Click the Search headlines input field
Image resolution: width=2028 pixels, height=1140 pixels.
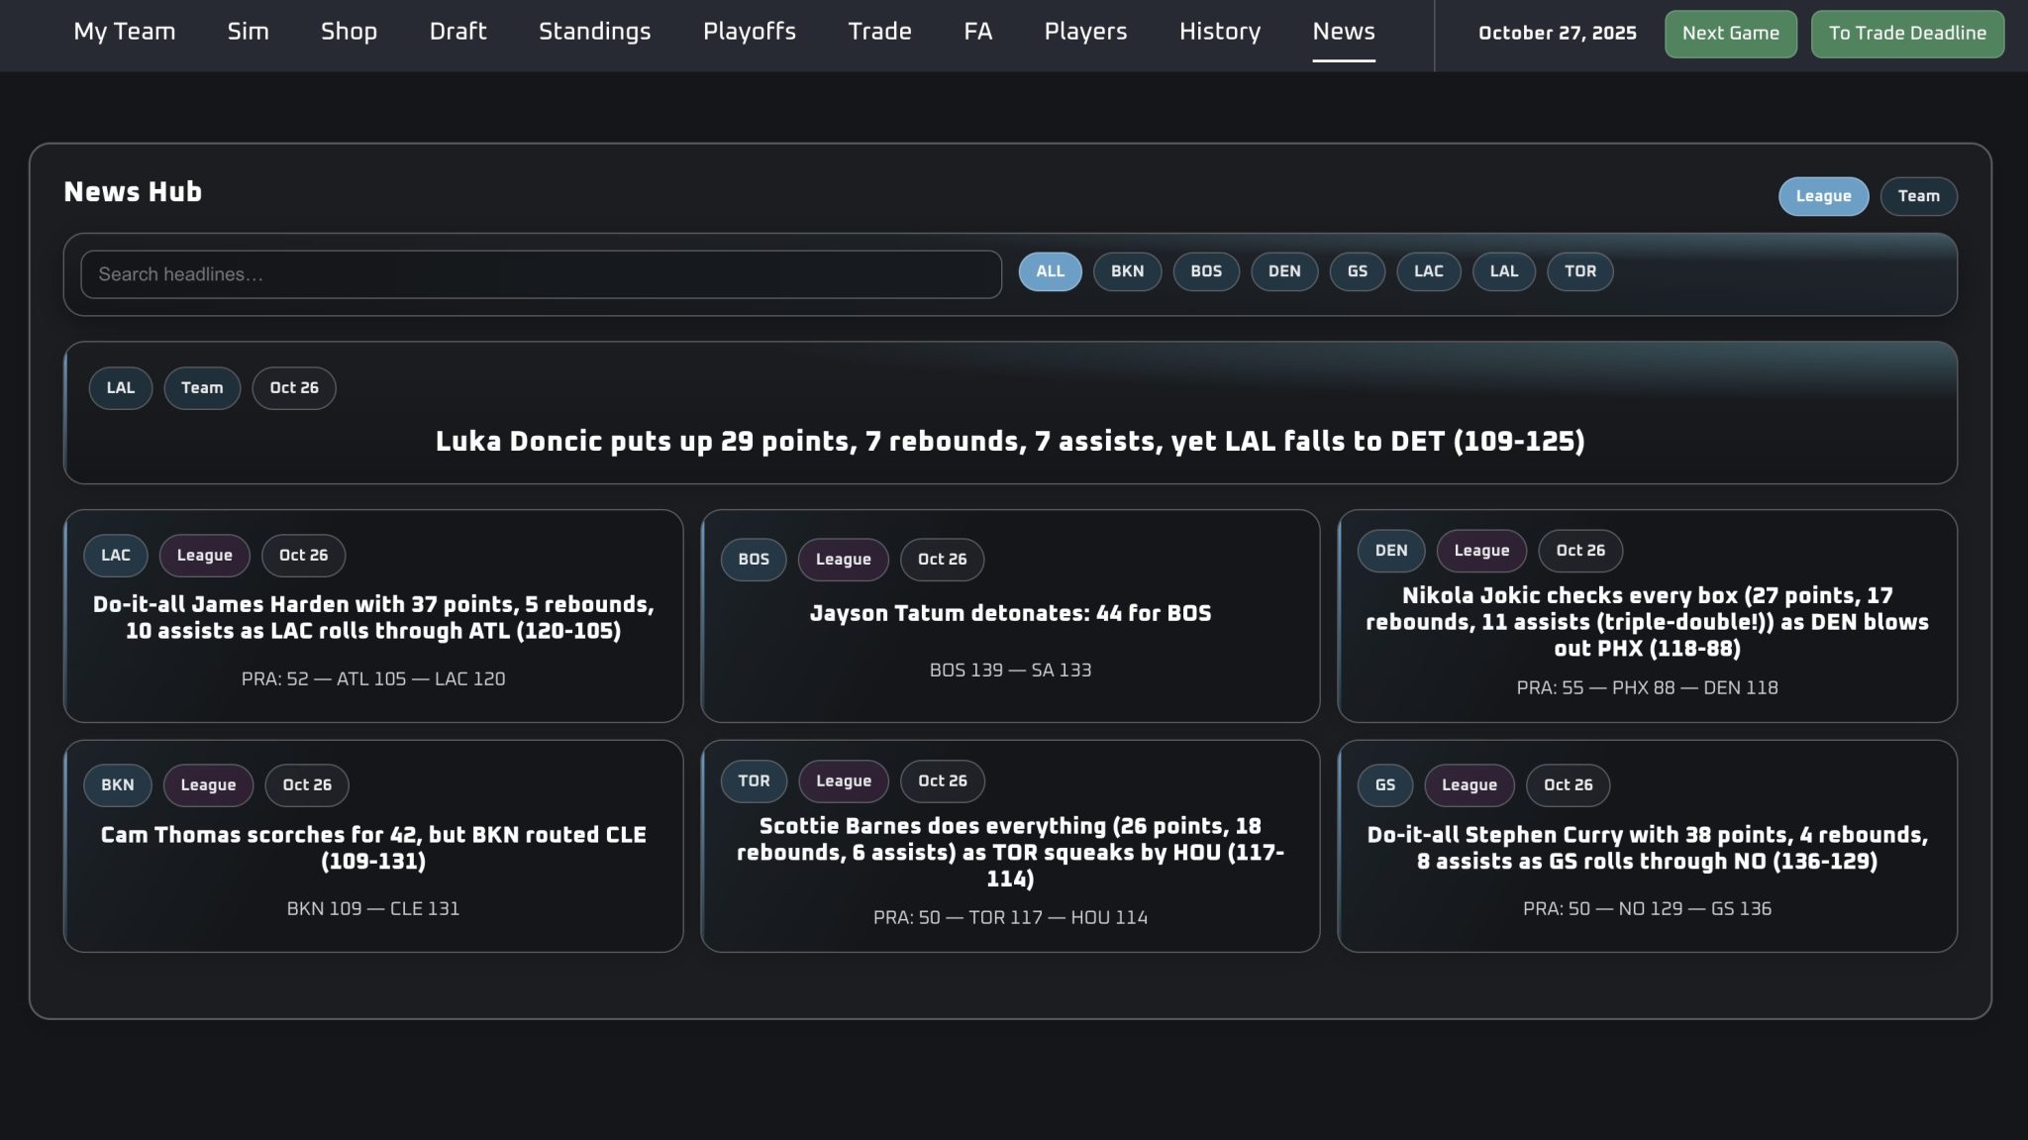(x=541, y=274)
